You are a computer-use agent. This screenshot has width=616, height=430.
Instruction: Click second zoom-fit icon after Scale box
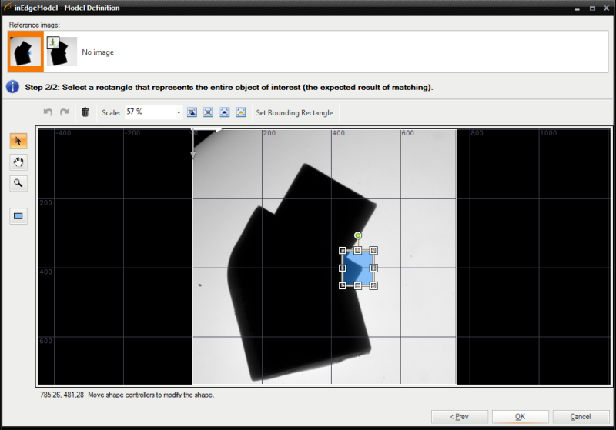click(x=208, y=112)
